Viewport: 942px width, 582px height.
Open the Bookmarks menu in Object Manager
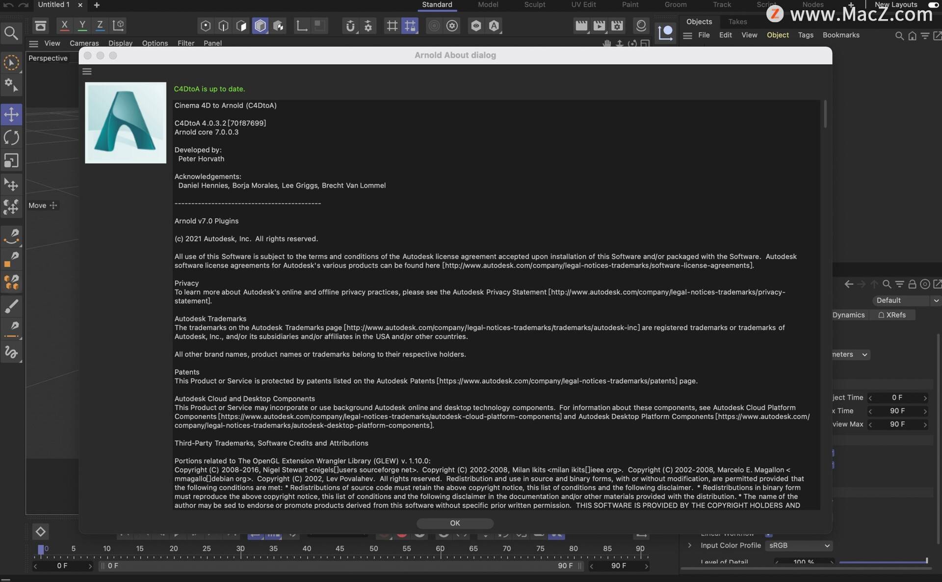[841, 35]
